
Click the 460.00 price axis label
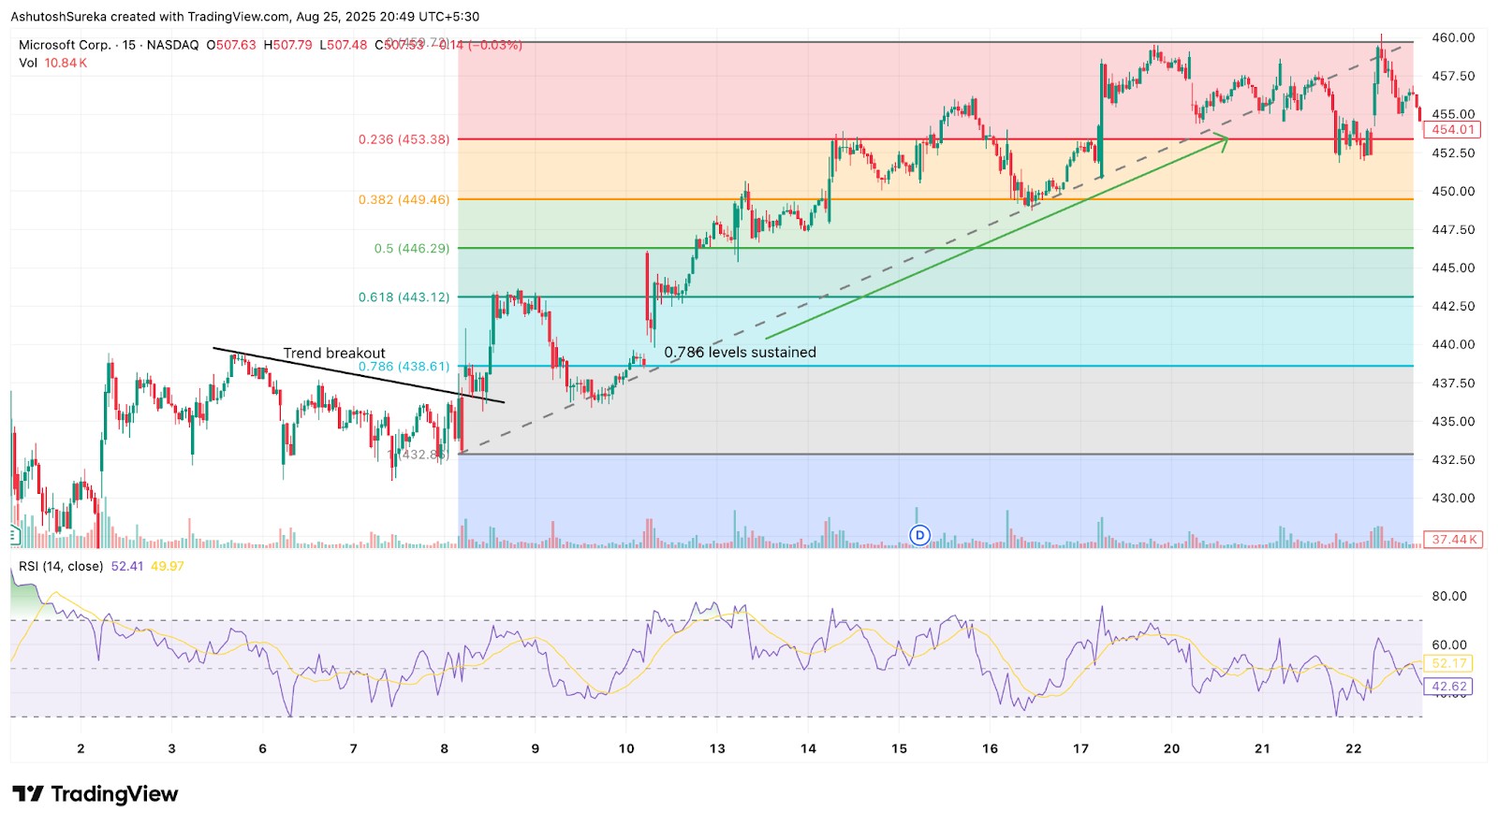click(1453, 38)
